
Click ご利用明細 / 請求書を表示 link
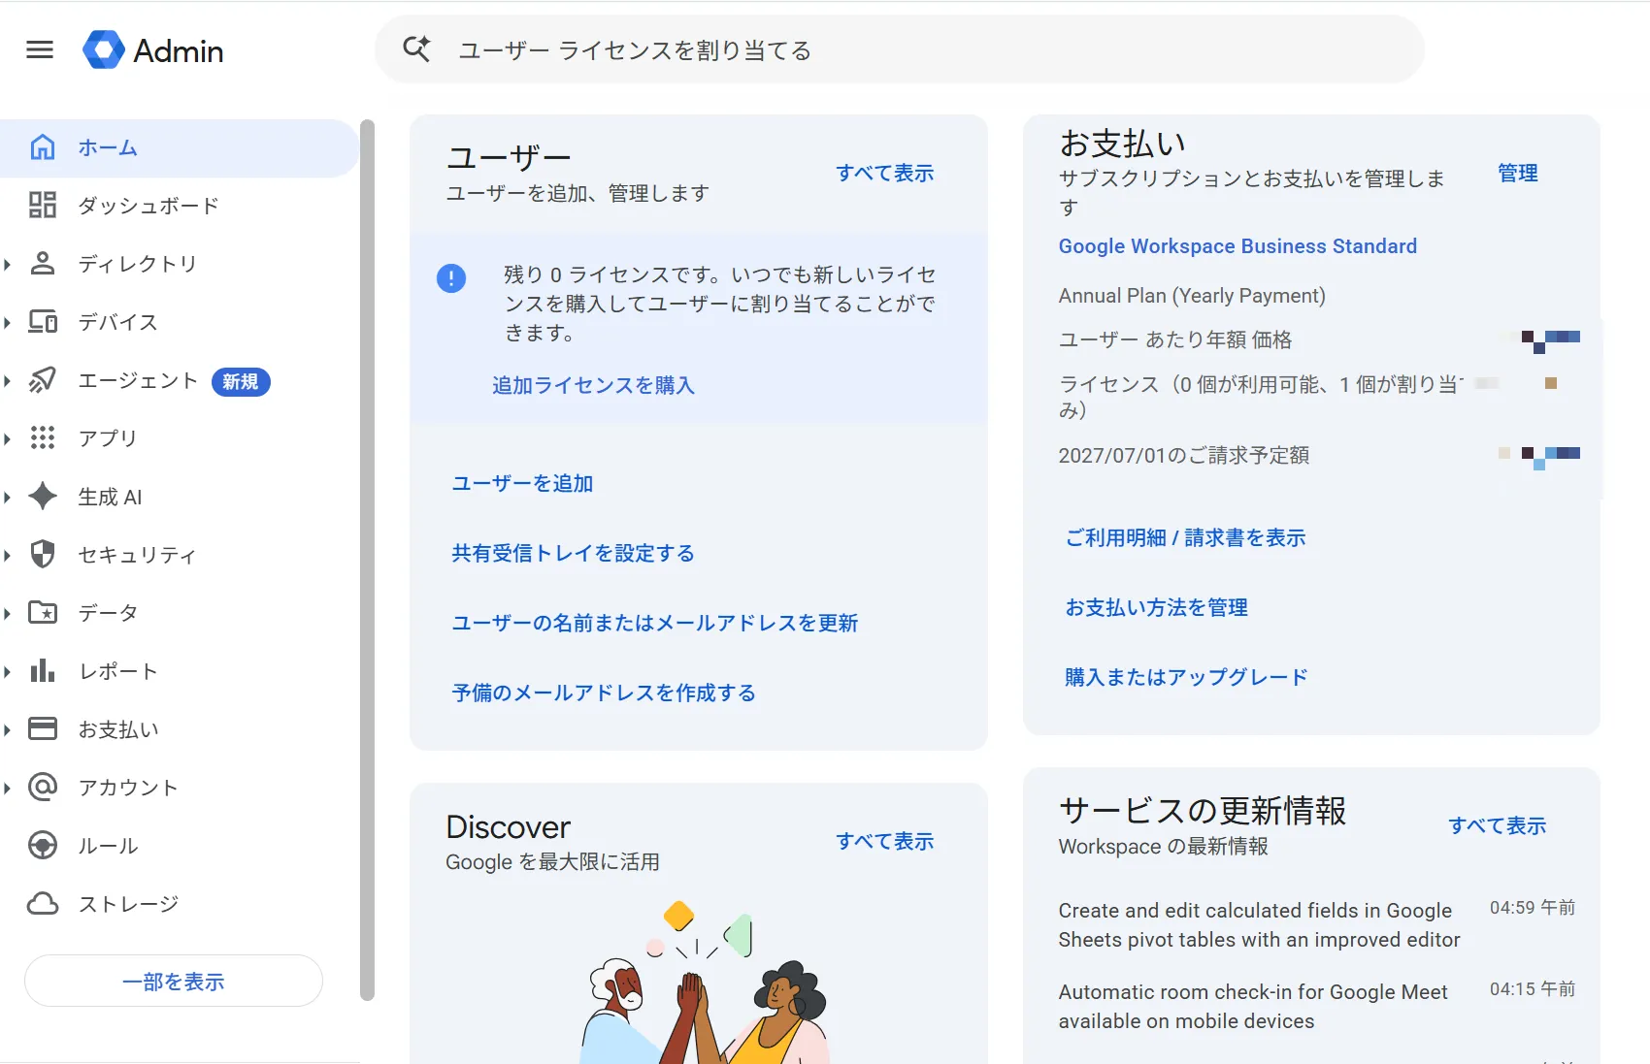1185,537
